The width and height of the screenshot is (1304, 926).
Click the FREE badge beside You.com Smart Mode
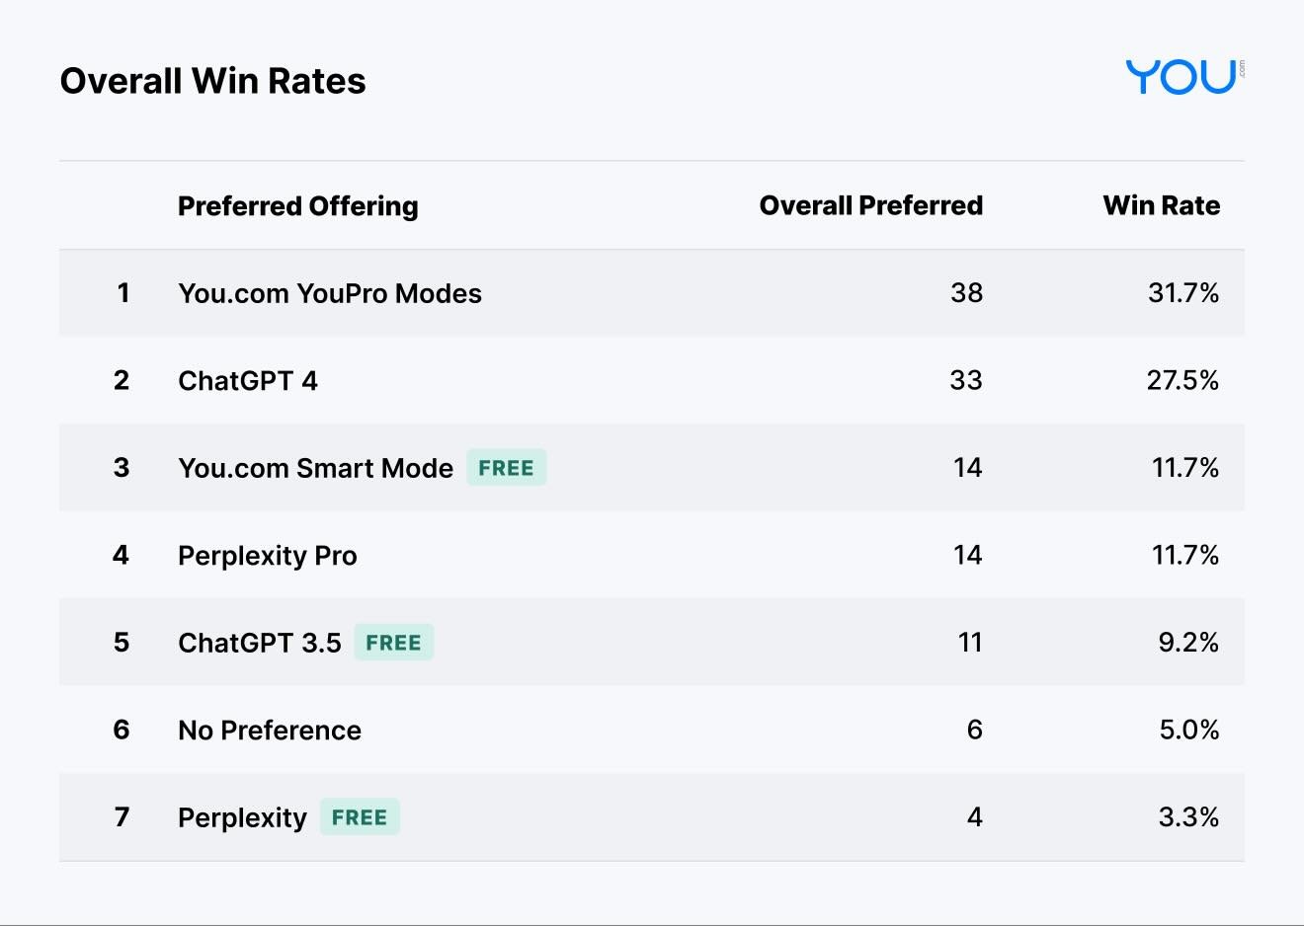pyautogui.click(x=506, y=468)
